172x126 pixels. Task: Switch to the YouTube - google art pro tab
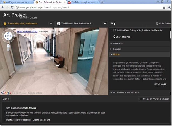83,2
